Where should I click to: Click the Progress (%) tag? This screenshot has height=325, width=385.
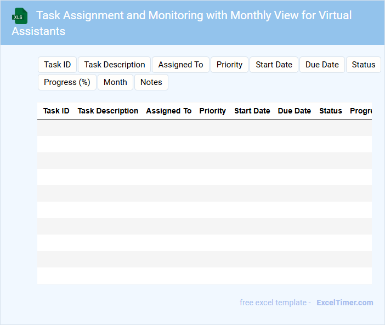pyautogui.click(x=67, y=82)
